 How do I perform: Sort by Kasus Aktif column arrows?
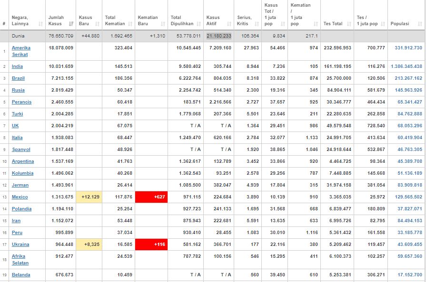tap(229, 24)
